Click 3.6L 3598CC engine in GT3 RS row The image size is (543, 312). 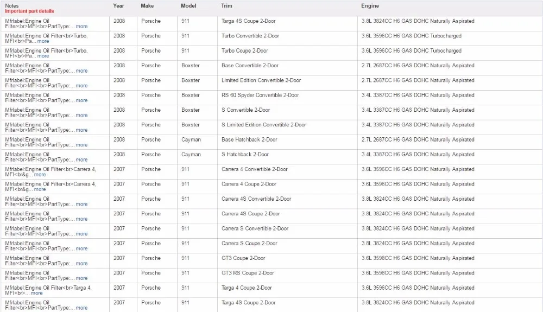coord(418,273)
